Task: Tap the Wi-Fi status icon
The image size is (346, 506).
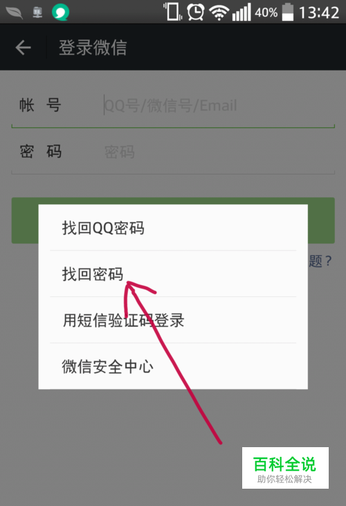Action: coord(219,13)
